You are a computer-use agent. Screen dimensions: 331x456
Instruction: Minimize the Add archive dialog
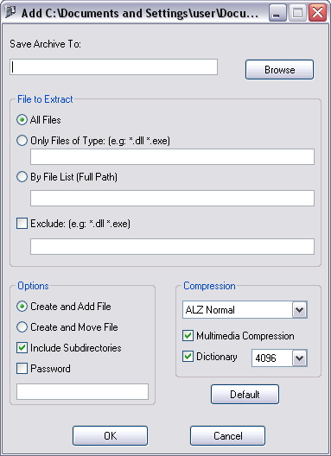277,13
